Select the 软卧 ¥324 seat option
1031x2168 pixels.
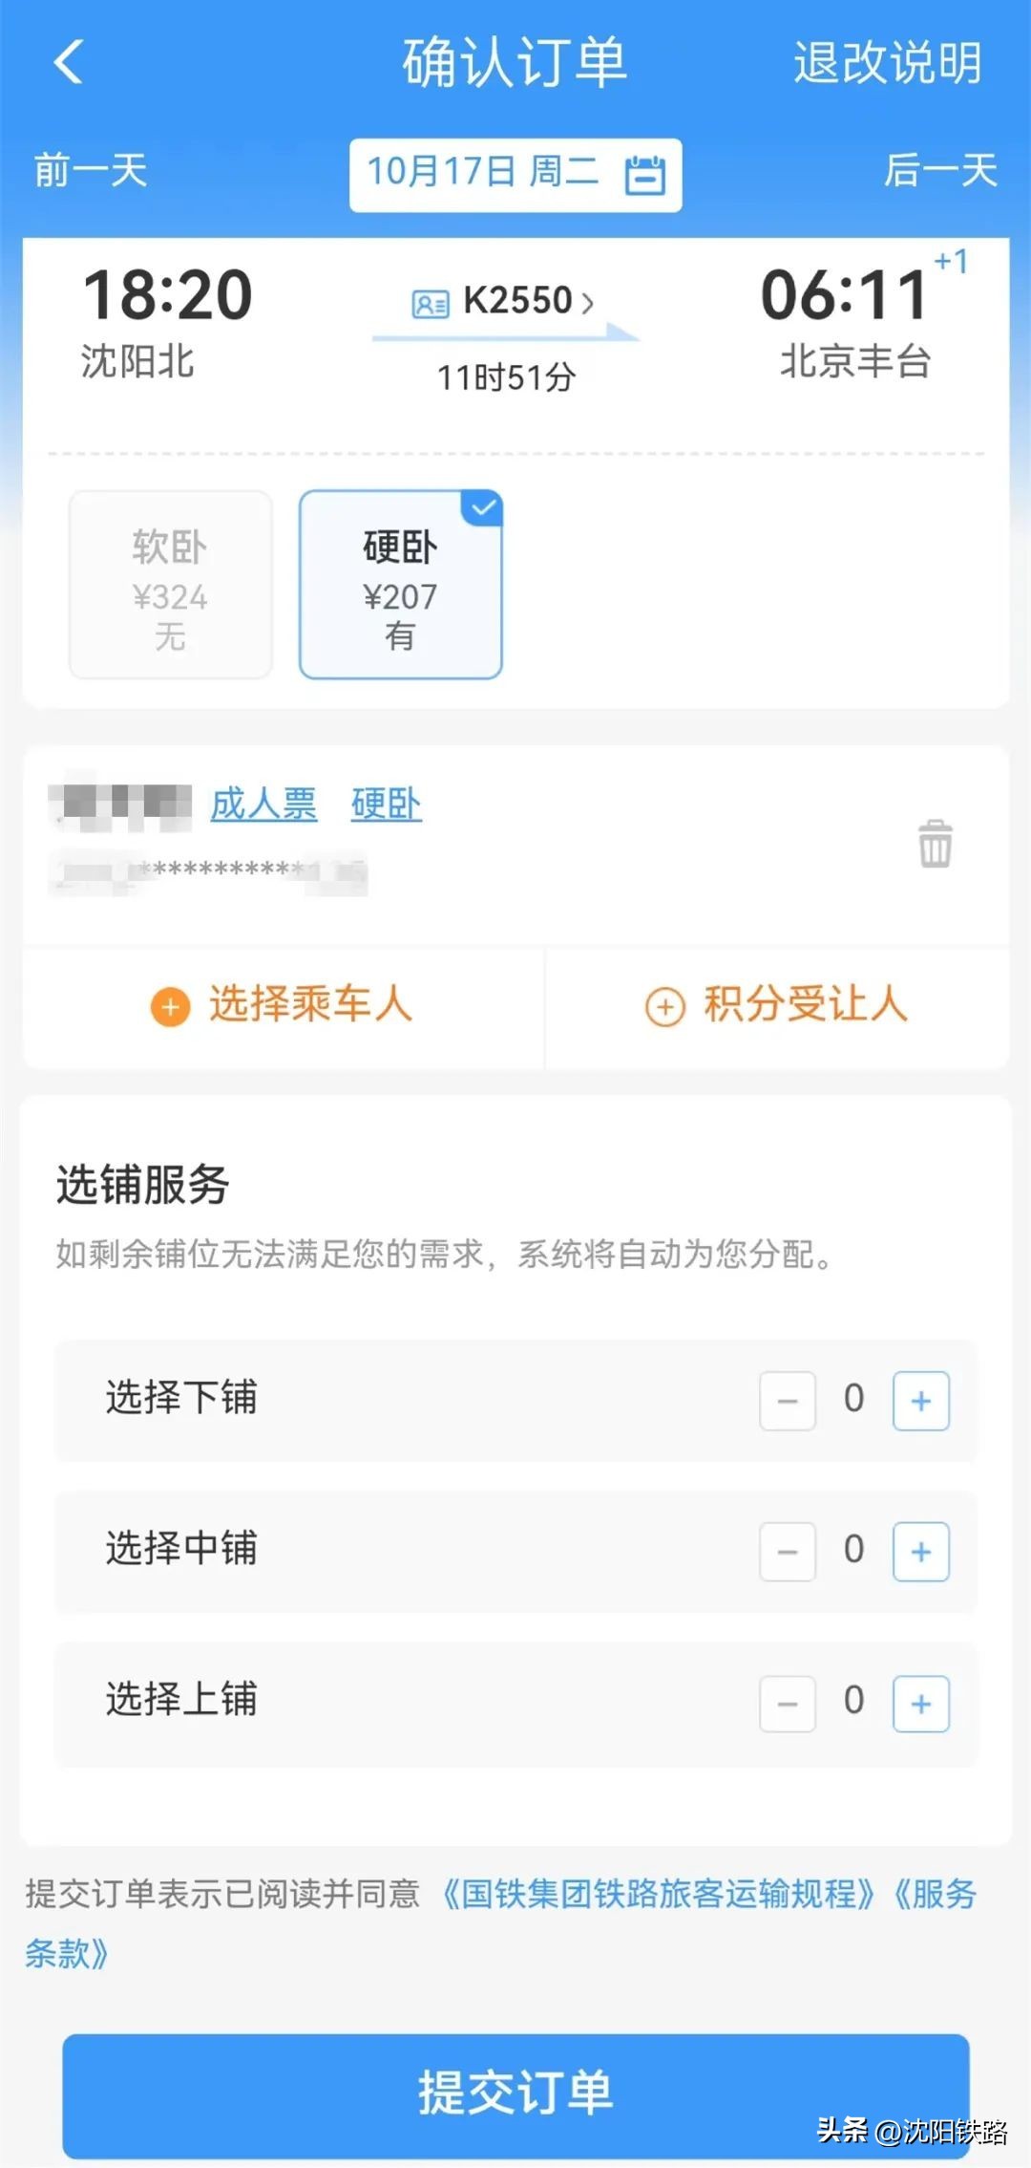170,585
